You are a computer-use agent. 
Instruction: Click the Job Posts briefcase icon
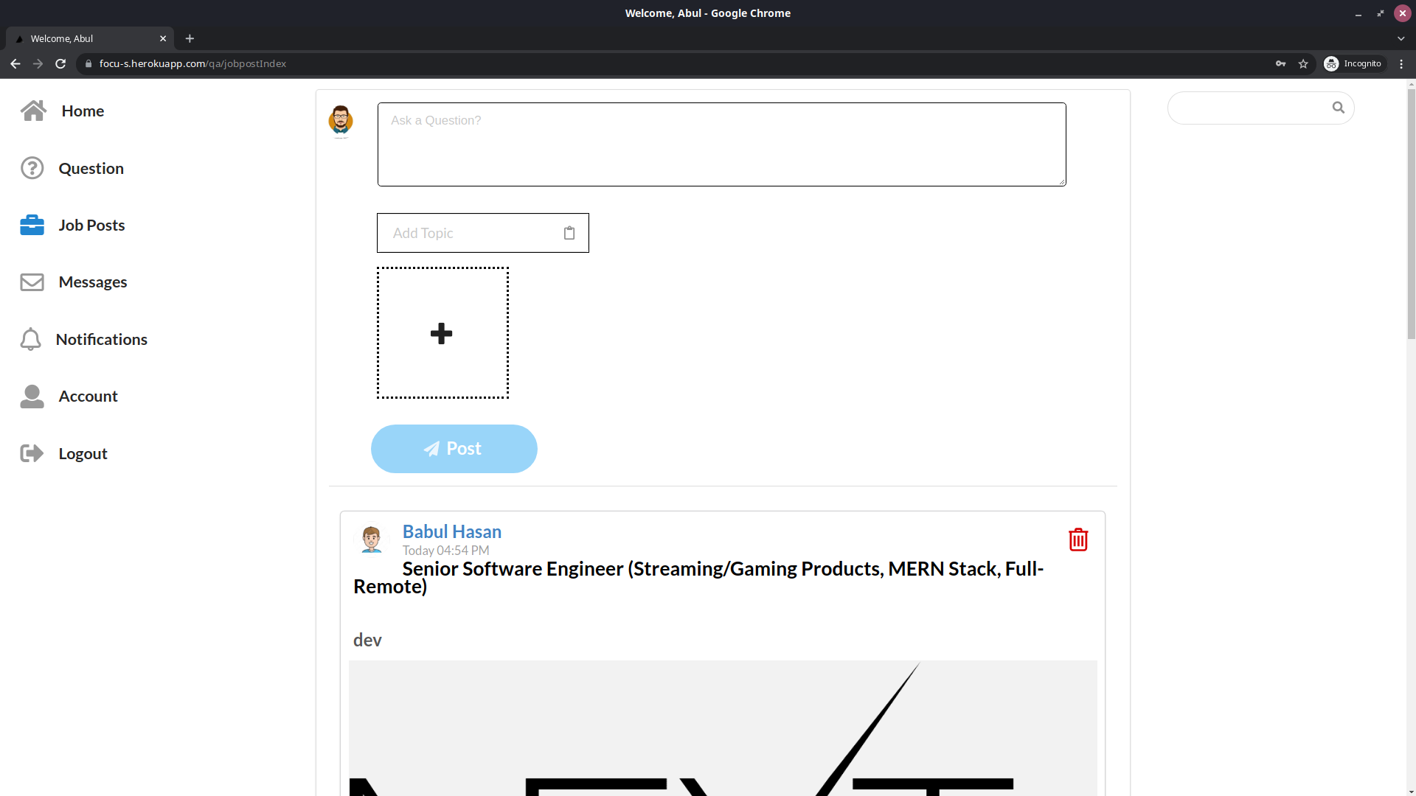[x=32, y=225]
